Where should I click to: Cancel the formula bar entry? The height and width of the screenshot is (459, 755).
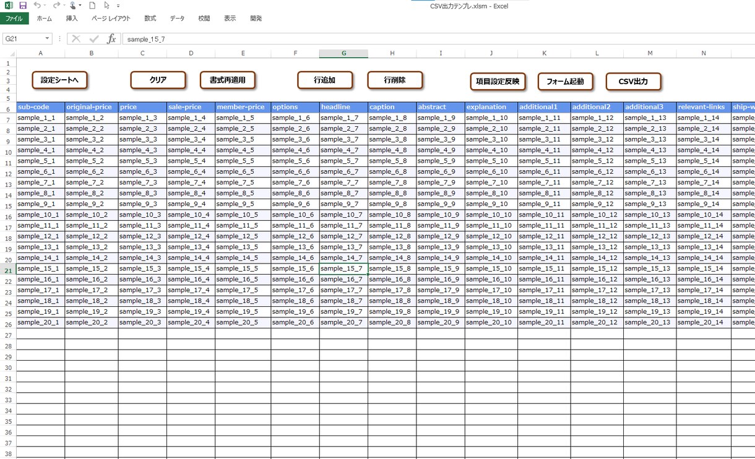[75, 39]
